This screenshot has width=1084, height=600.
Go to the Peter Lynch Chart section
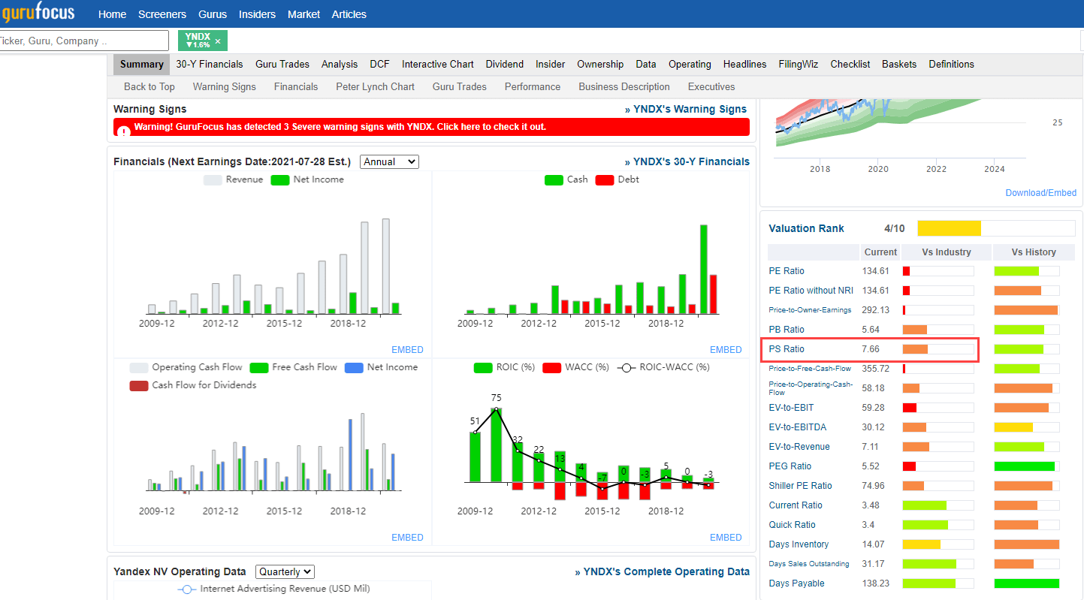(x=375, y=87)
